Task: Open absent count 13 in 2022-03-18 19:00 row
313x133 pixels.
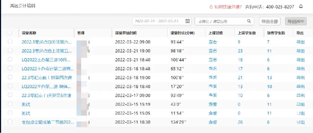Action: (270, 78)
